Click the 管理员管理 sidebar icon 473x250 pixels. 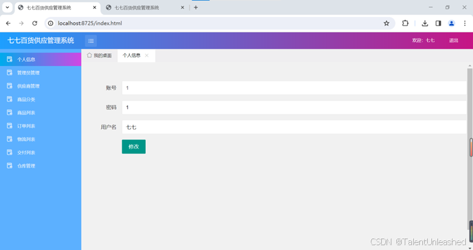(10, 73)
